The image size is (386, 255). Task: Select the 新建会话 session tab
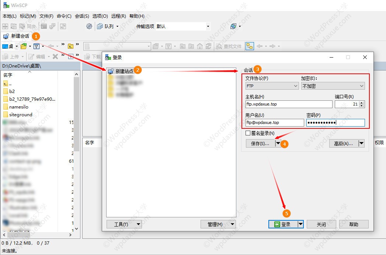coord(16,36)
